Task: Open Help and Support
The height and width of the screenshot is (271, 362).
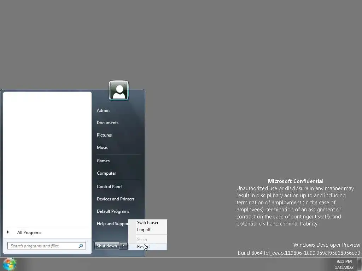Action: (x=112, y=223)
